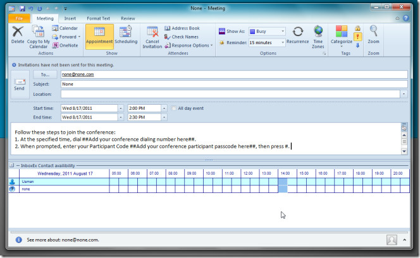Click the To... button
The width and height of the screenshot is (420, 258).
[45, 74]
